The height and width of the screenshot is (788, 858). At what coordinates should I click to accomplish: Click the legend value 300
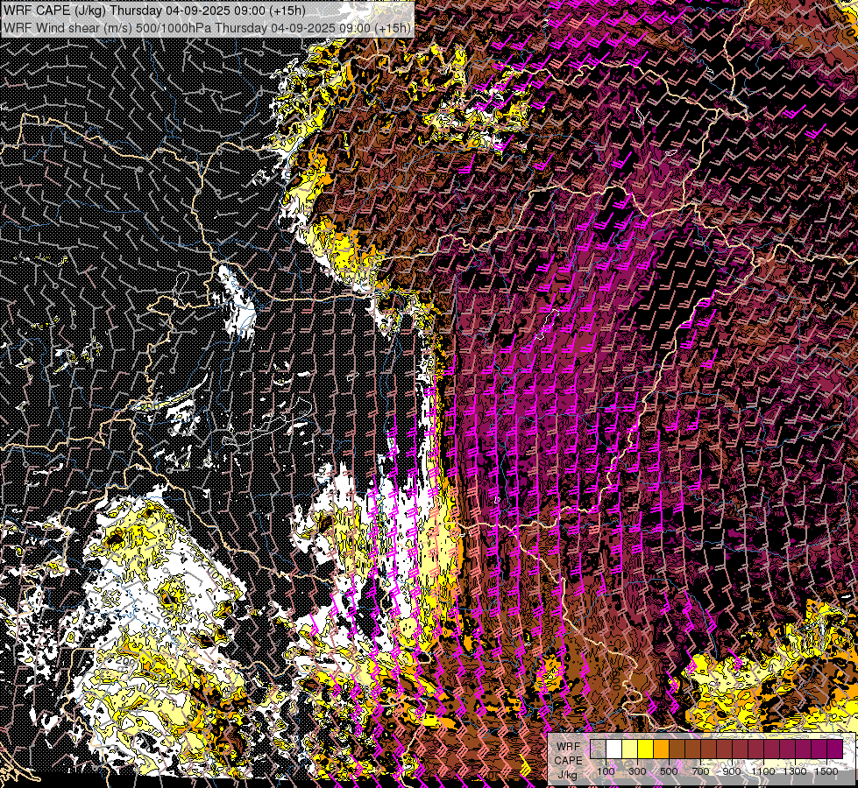pyautogui.click(x=637, y=771)
